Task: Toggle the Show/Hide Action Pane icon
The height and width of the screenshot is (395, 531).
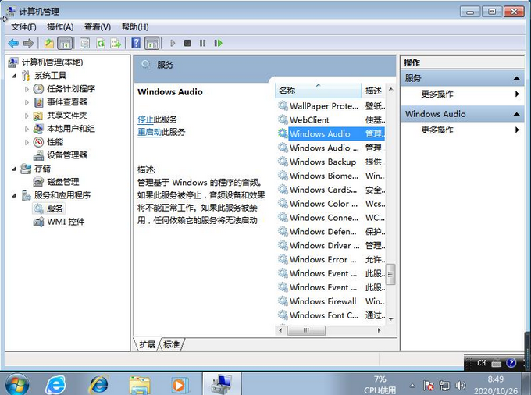Action: (x=151, y=43)
